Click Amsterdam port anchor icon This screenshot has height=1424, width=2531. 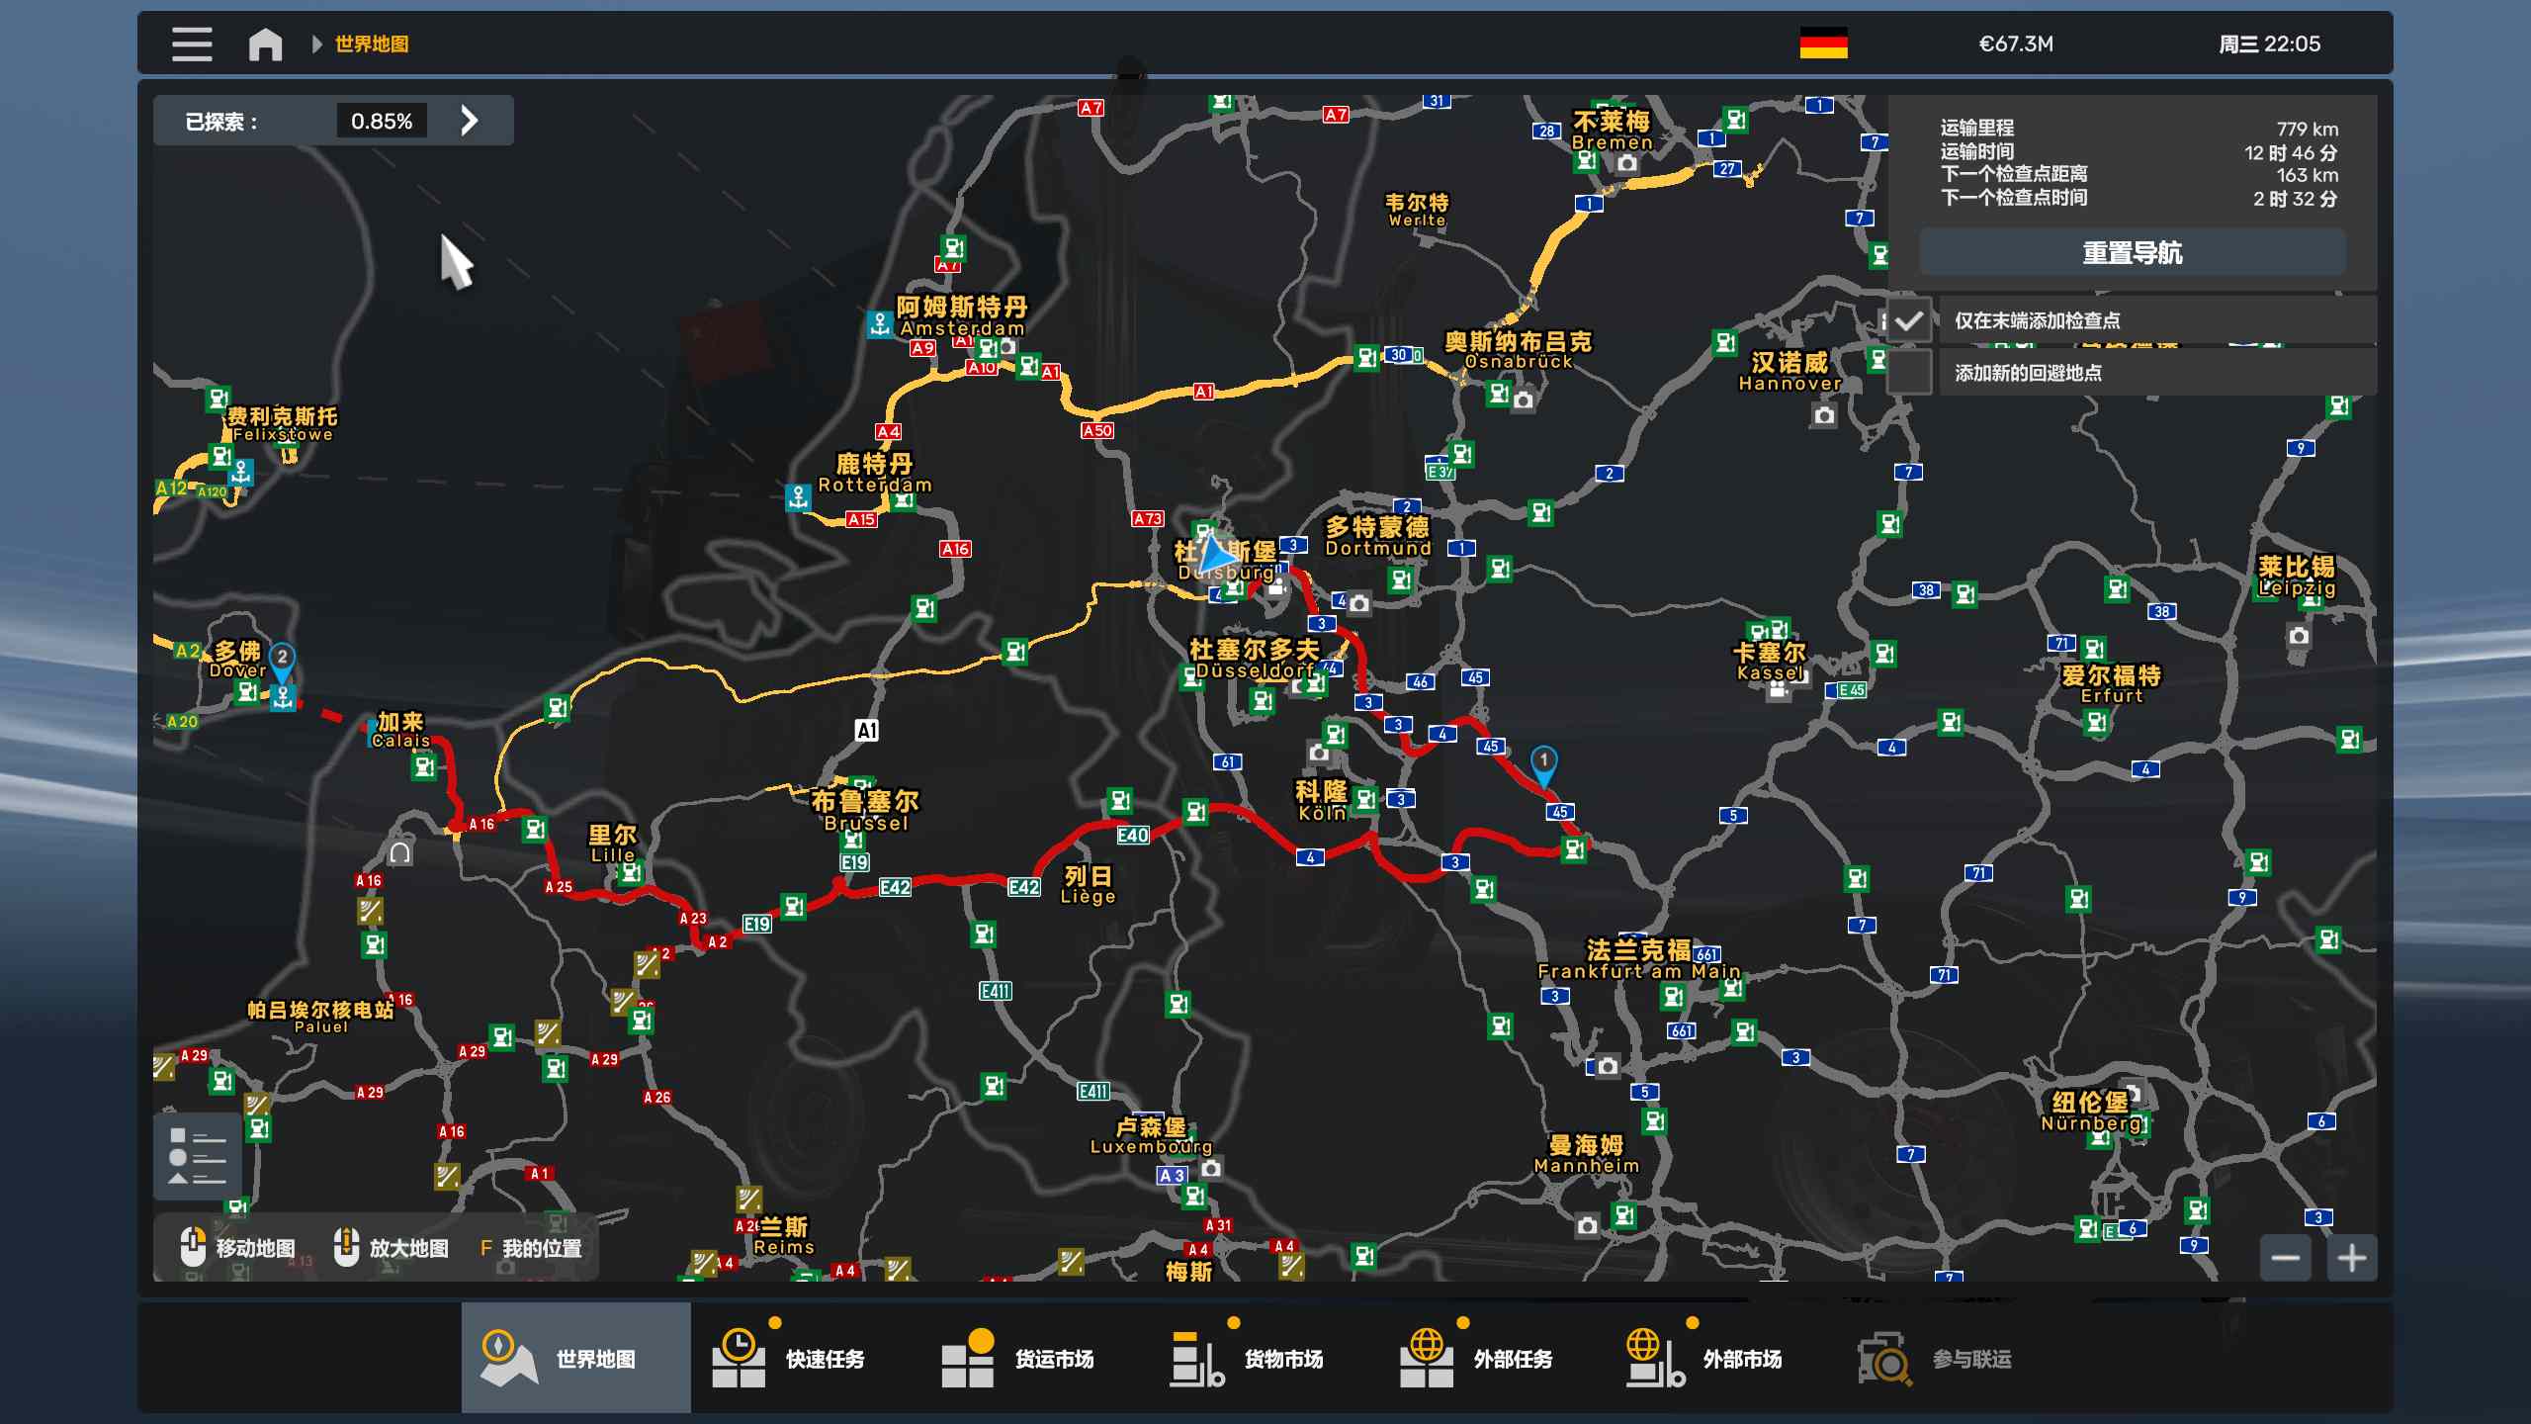(x=879, y=323)
